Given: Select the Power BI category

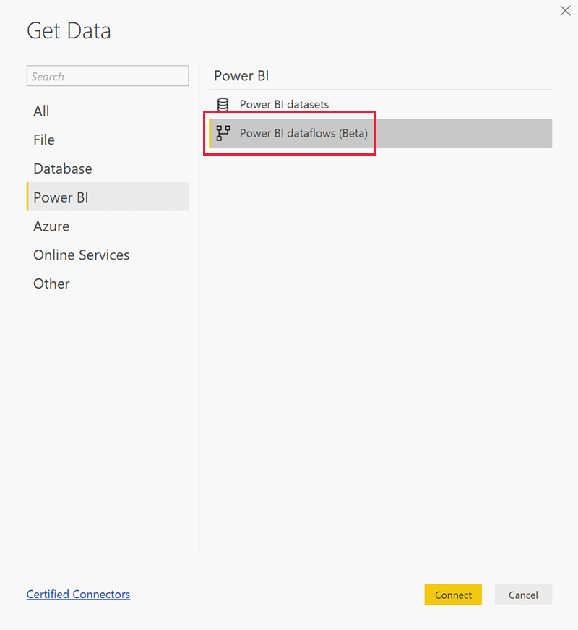Looking at the screenshot, I should [x=108, y=197].
